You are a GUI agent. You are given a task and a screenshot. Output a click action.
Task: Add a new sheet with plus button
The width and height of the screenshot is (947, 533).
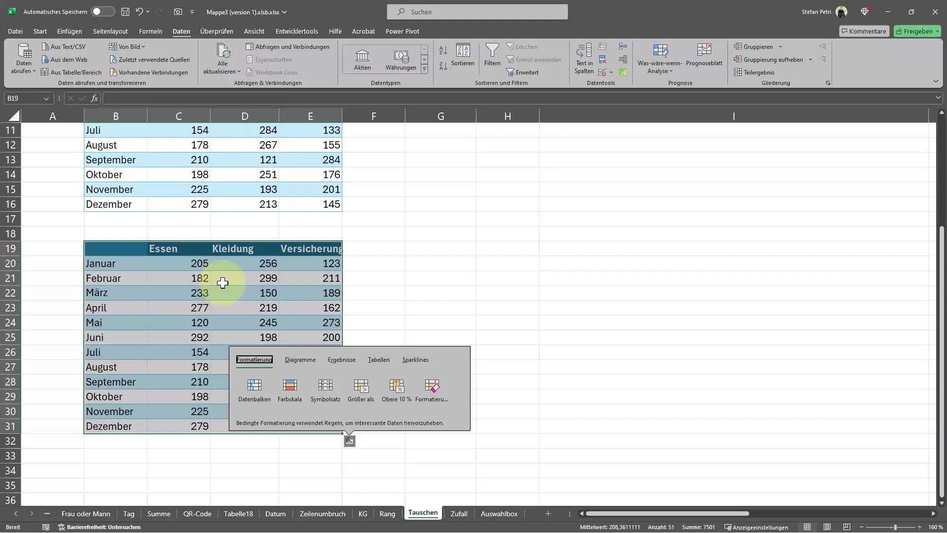click(548, 514)
